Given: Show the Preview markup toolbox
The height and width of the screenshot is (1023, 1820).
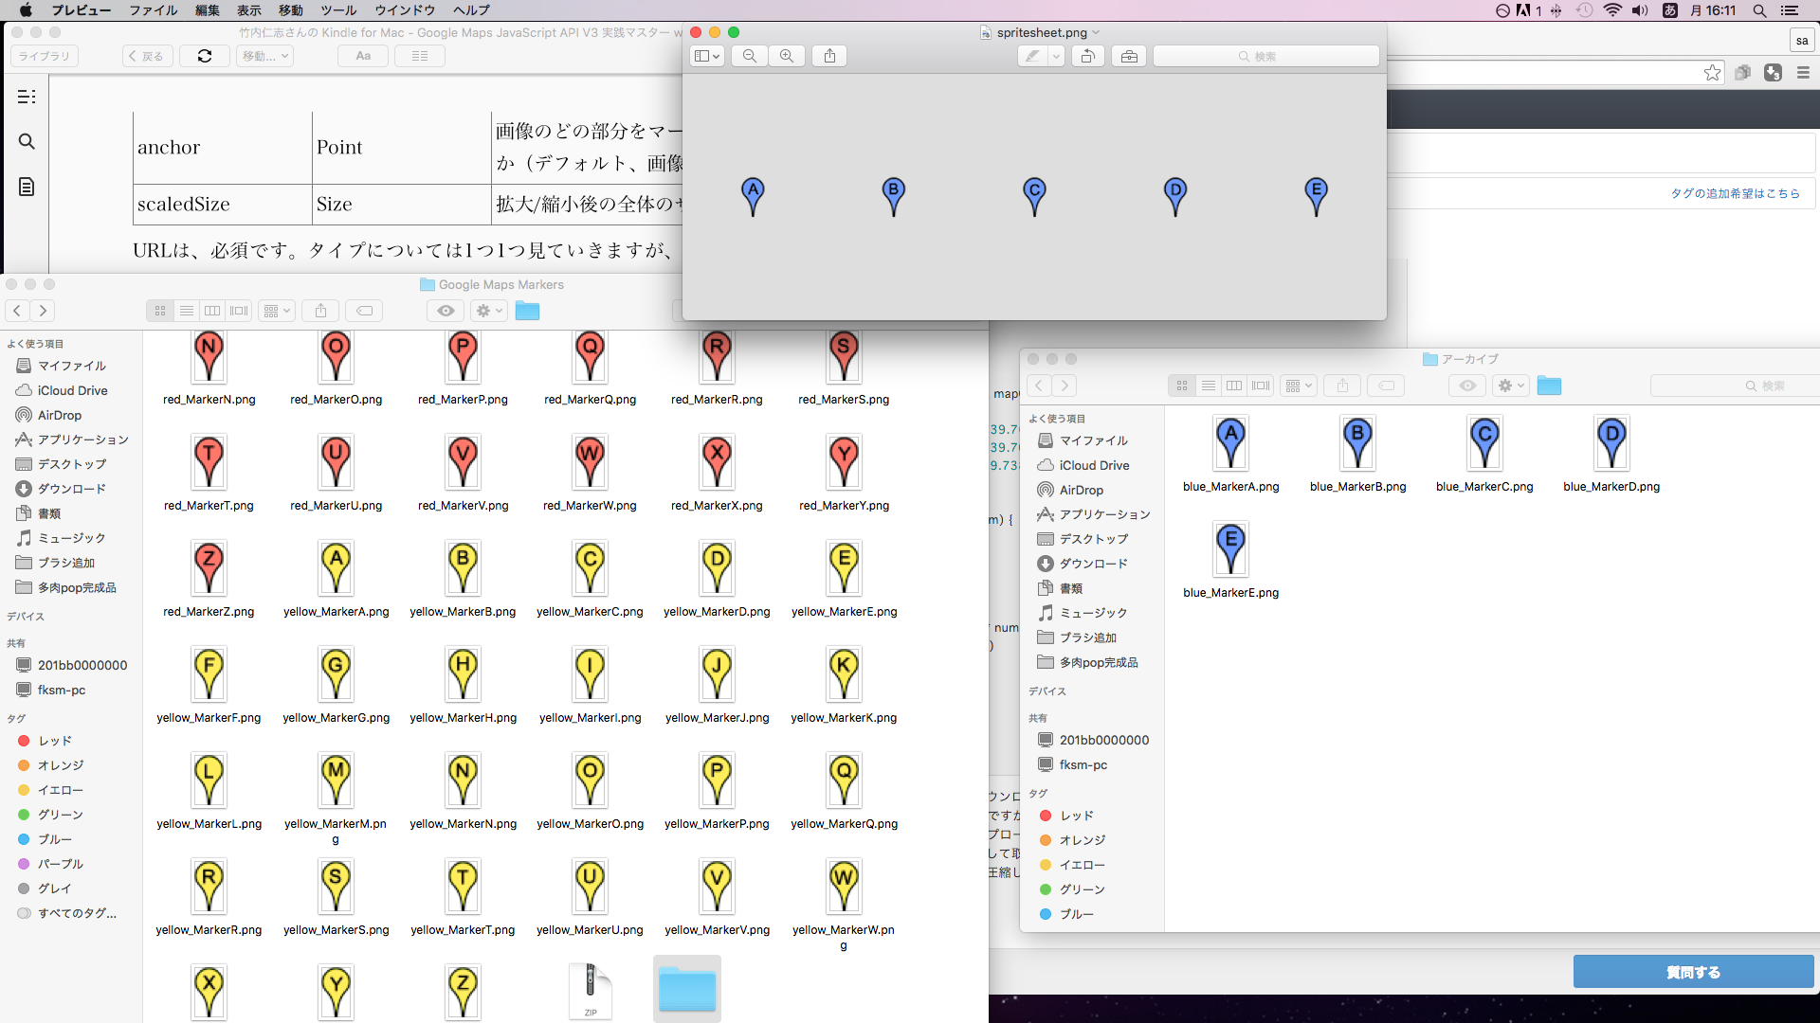Looking at the screenshot, I should tap(1129, 56).
